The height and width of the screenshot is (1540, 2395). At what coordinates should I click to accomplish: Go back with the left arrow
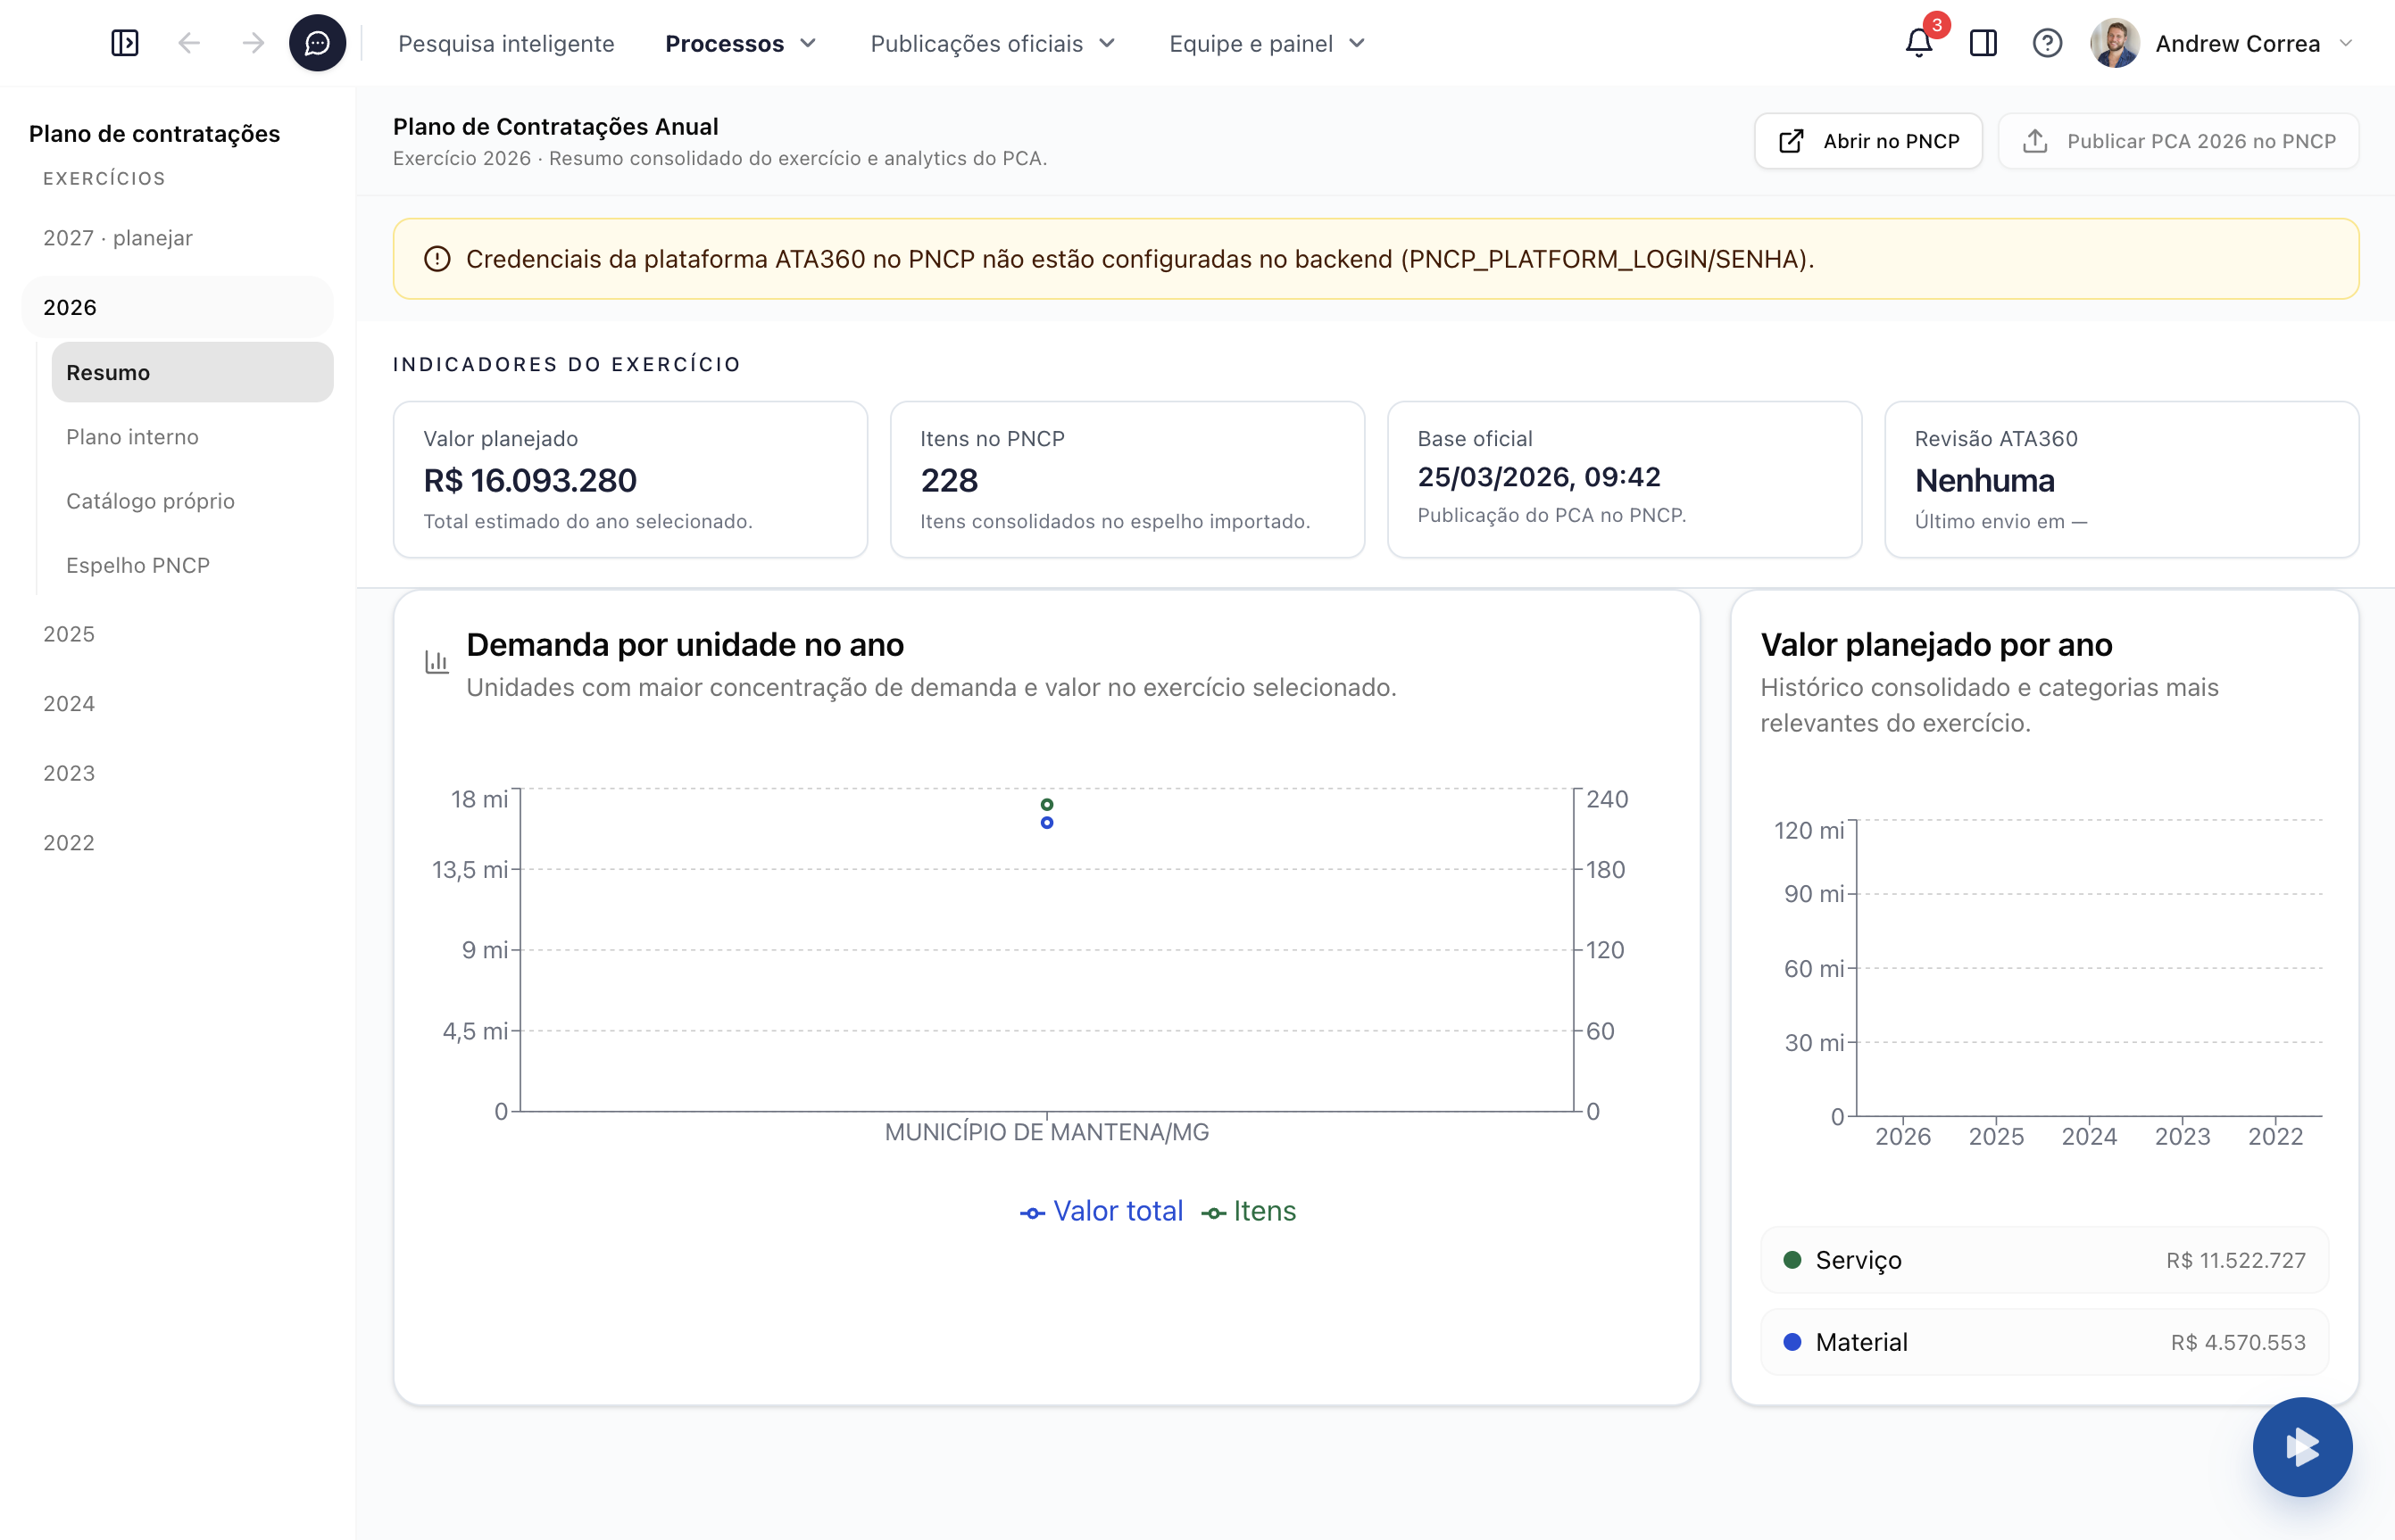pos(189,43)
